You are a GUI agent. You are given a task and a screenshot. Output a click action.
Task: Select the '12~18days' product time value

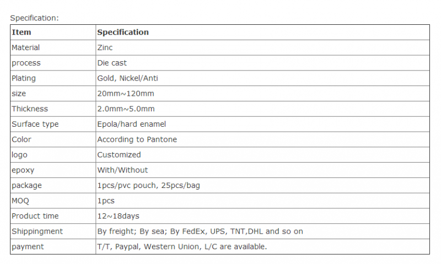point(118,216)
